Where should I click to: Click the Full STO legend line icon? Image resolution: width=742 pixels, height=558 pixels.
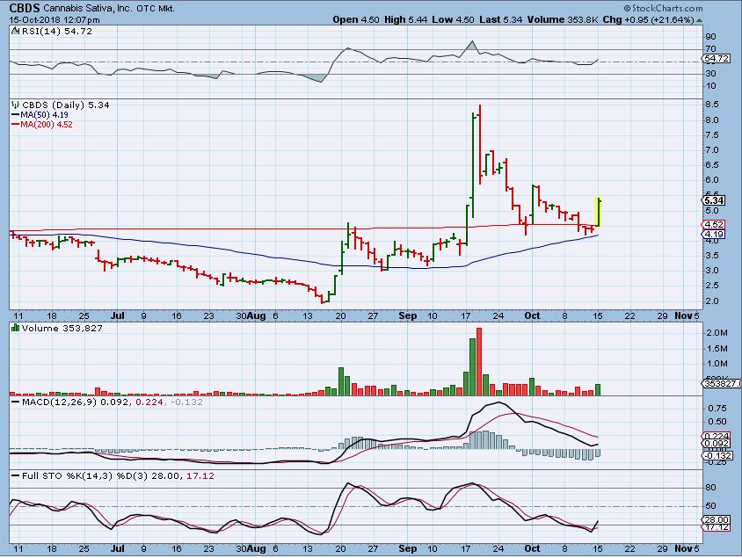pos(14,475)
